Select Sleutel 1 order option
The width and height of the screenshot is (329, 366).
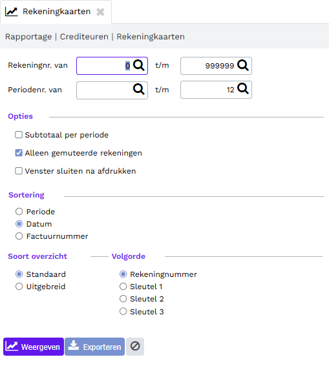pyautogui.click(x=123, y=287)
